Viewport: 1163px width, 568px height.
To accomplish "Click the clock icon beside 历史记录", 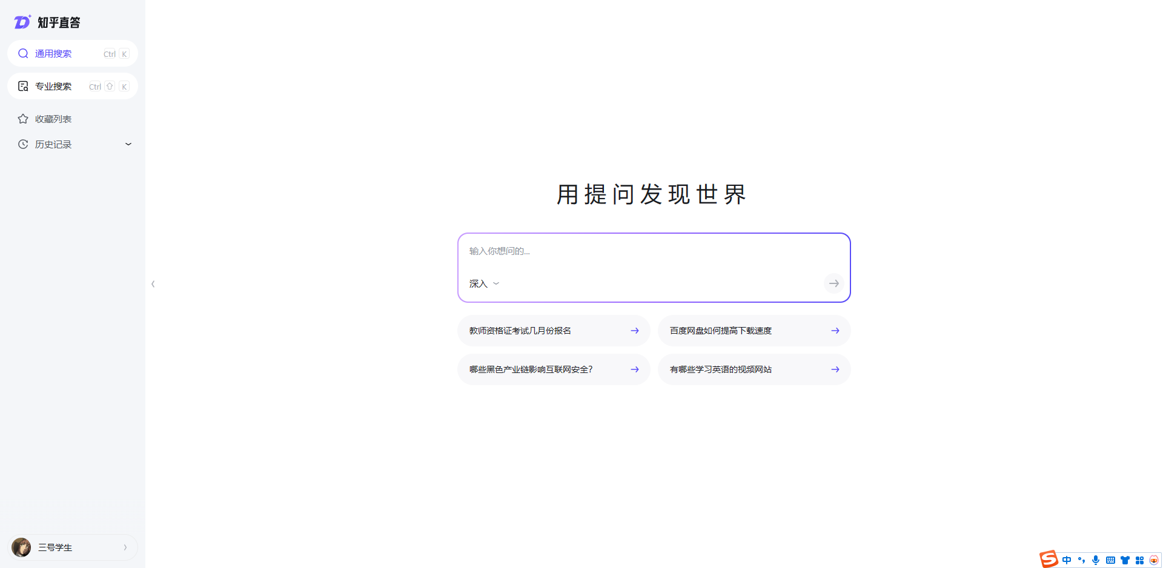I will tap(22, 144).
